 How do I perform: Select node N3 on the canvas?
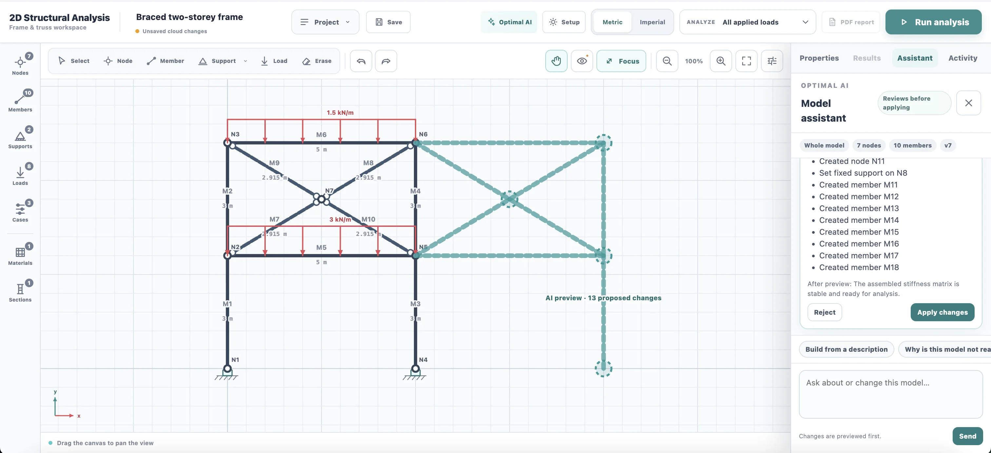point(227,143)
